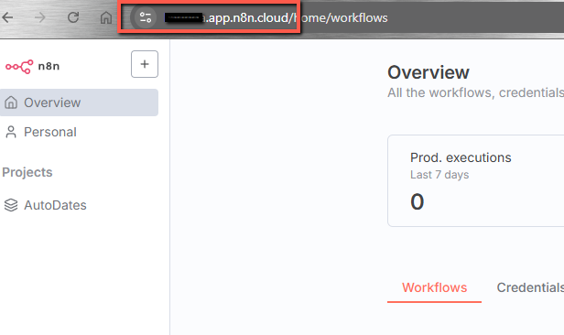This screenshot has width=564, height=335.
Task: Click the address bar URL text
Action: [x=276, y=17]
